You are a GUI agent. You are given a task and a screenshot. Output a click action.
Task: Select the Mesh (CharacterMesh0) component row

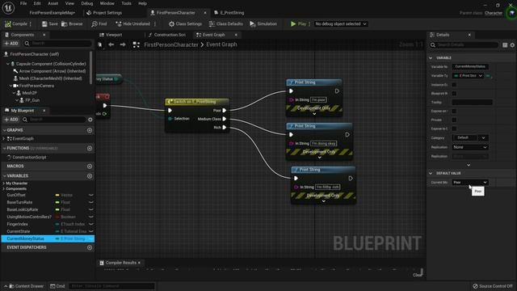(x=48, y=78)
